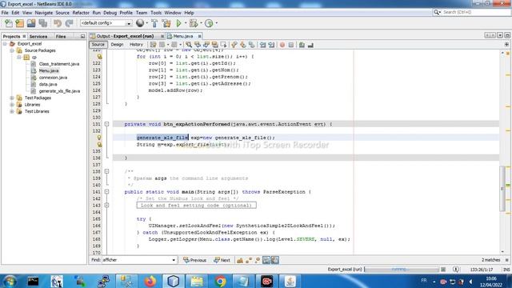The height and width of the screenshot is (288, 512).
Task: Open dropdown arrow next to Profile Project
Action: pos(217,23)
